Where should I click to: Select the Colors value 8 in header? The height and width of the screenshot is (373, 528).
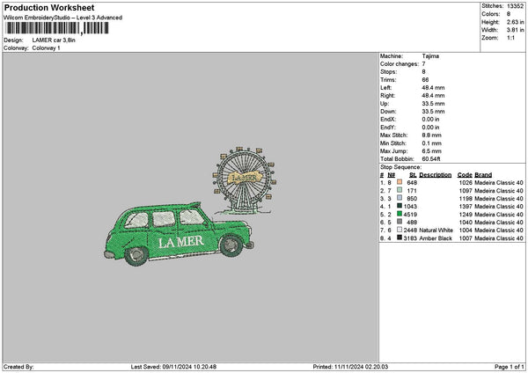coord(509,14)
